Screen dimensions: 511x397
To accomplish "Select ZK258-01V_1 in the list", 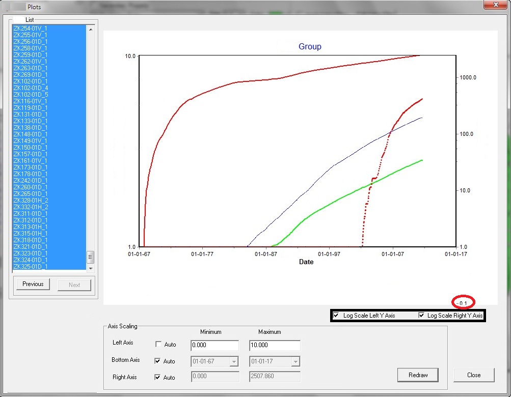I will click(49, 48).
